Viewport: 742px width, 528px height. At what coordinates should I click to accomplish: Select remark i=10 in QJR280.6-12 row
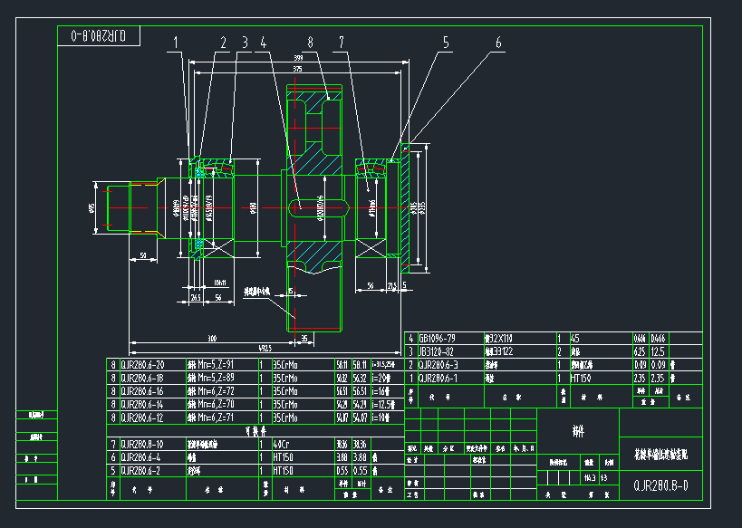[381, 418]
